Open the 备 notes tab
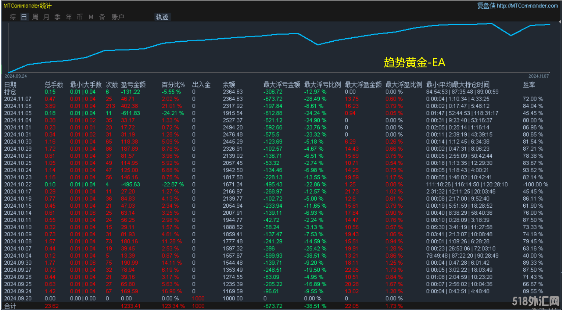Viewport: 562px width, 310px height. tap(102, 17)
